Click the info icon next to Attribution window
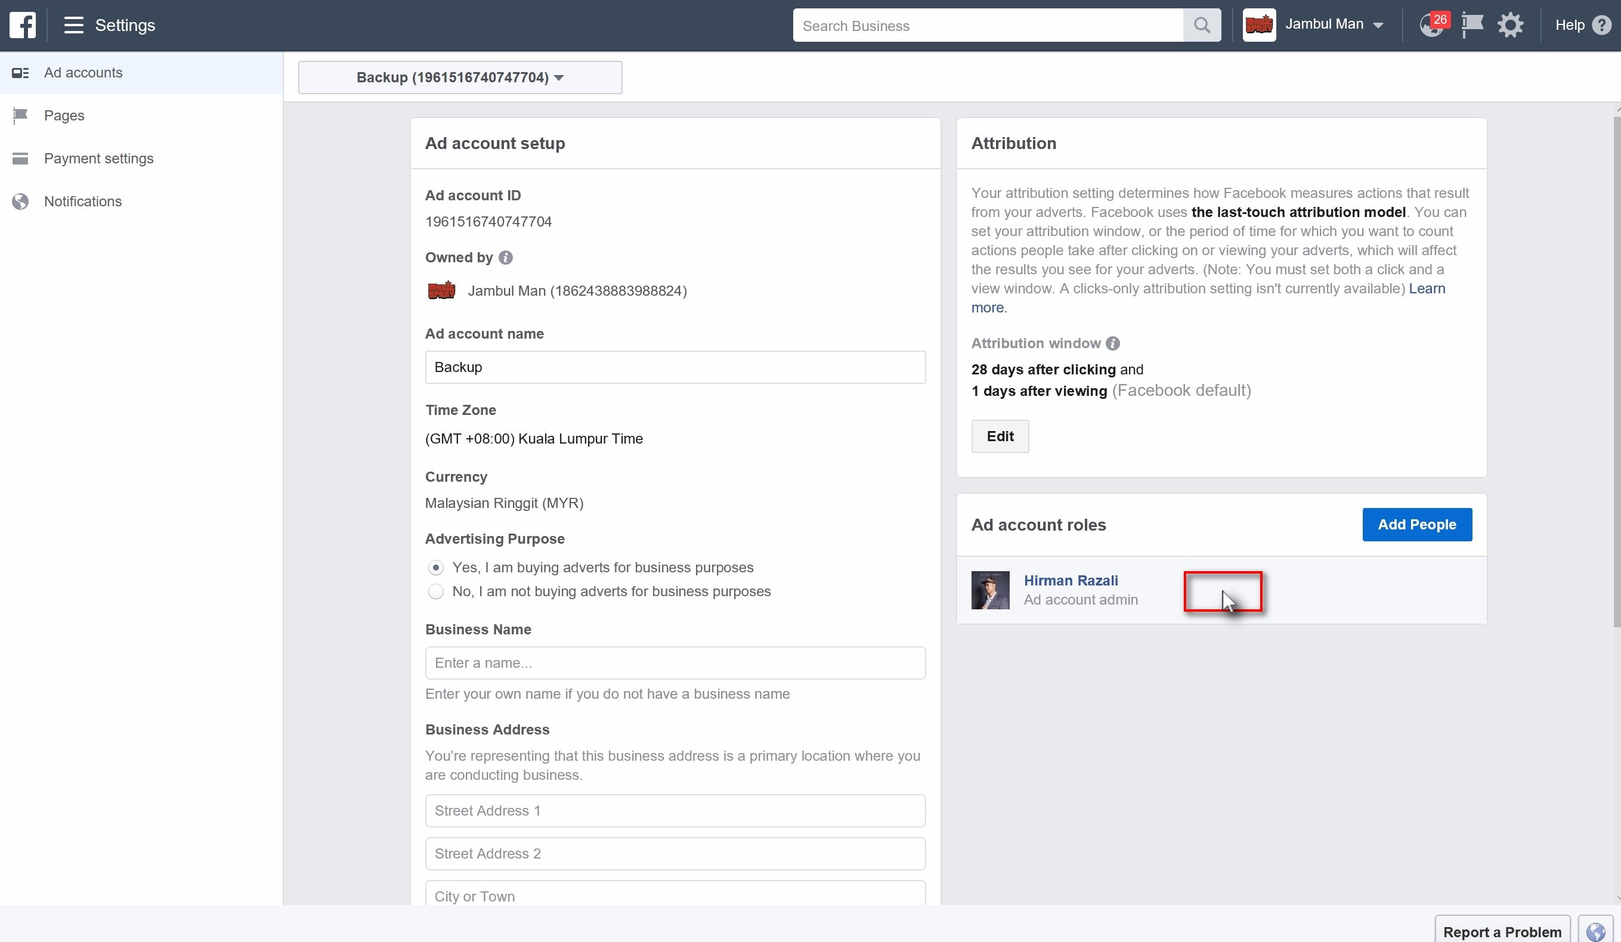Screen dimensions: 1621x942 [x=1113, y=343]
